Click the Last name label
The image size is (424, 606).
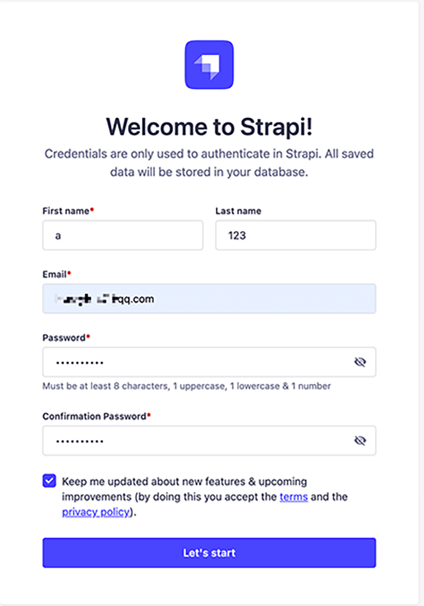(238, 211)
